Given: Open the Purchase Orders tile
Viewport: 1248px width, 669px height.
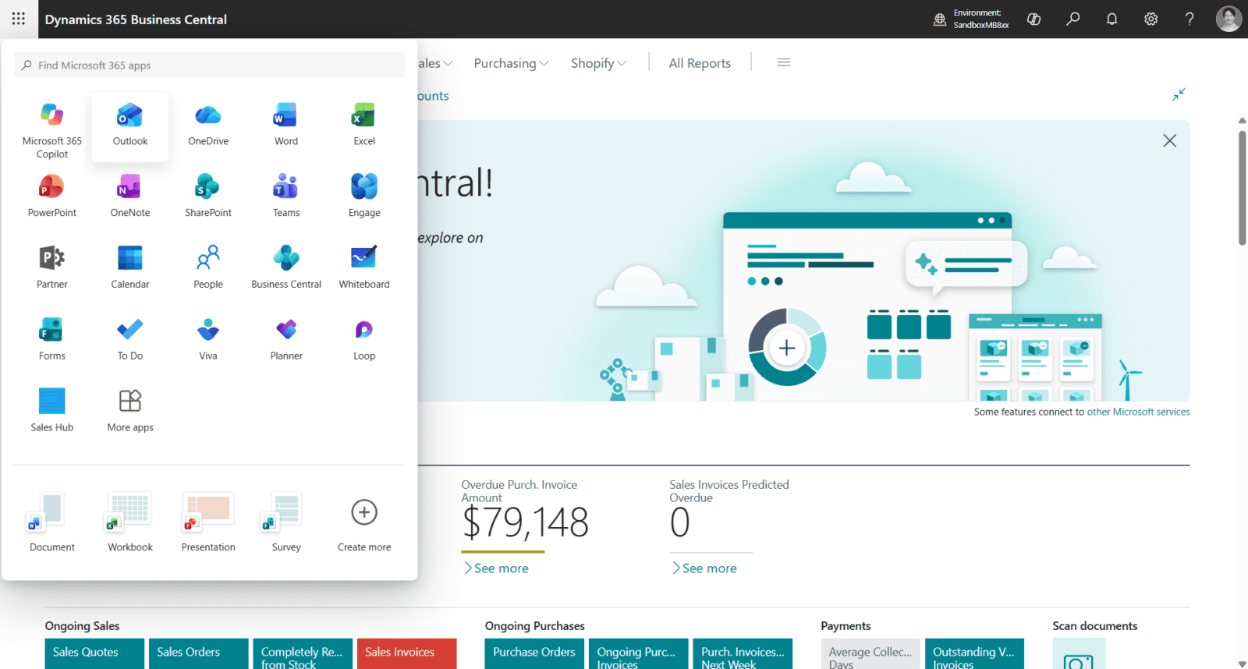Looking at the screenshot, I should [x=534, y=653].
